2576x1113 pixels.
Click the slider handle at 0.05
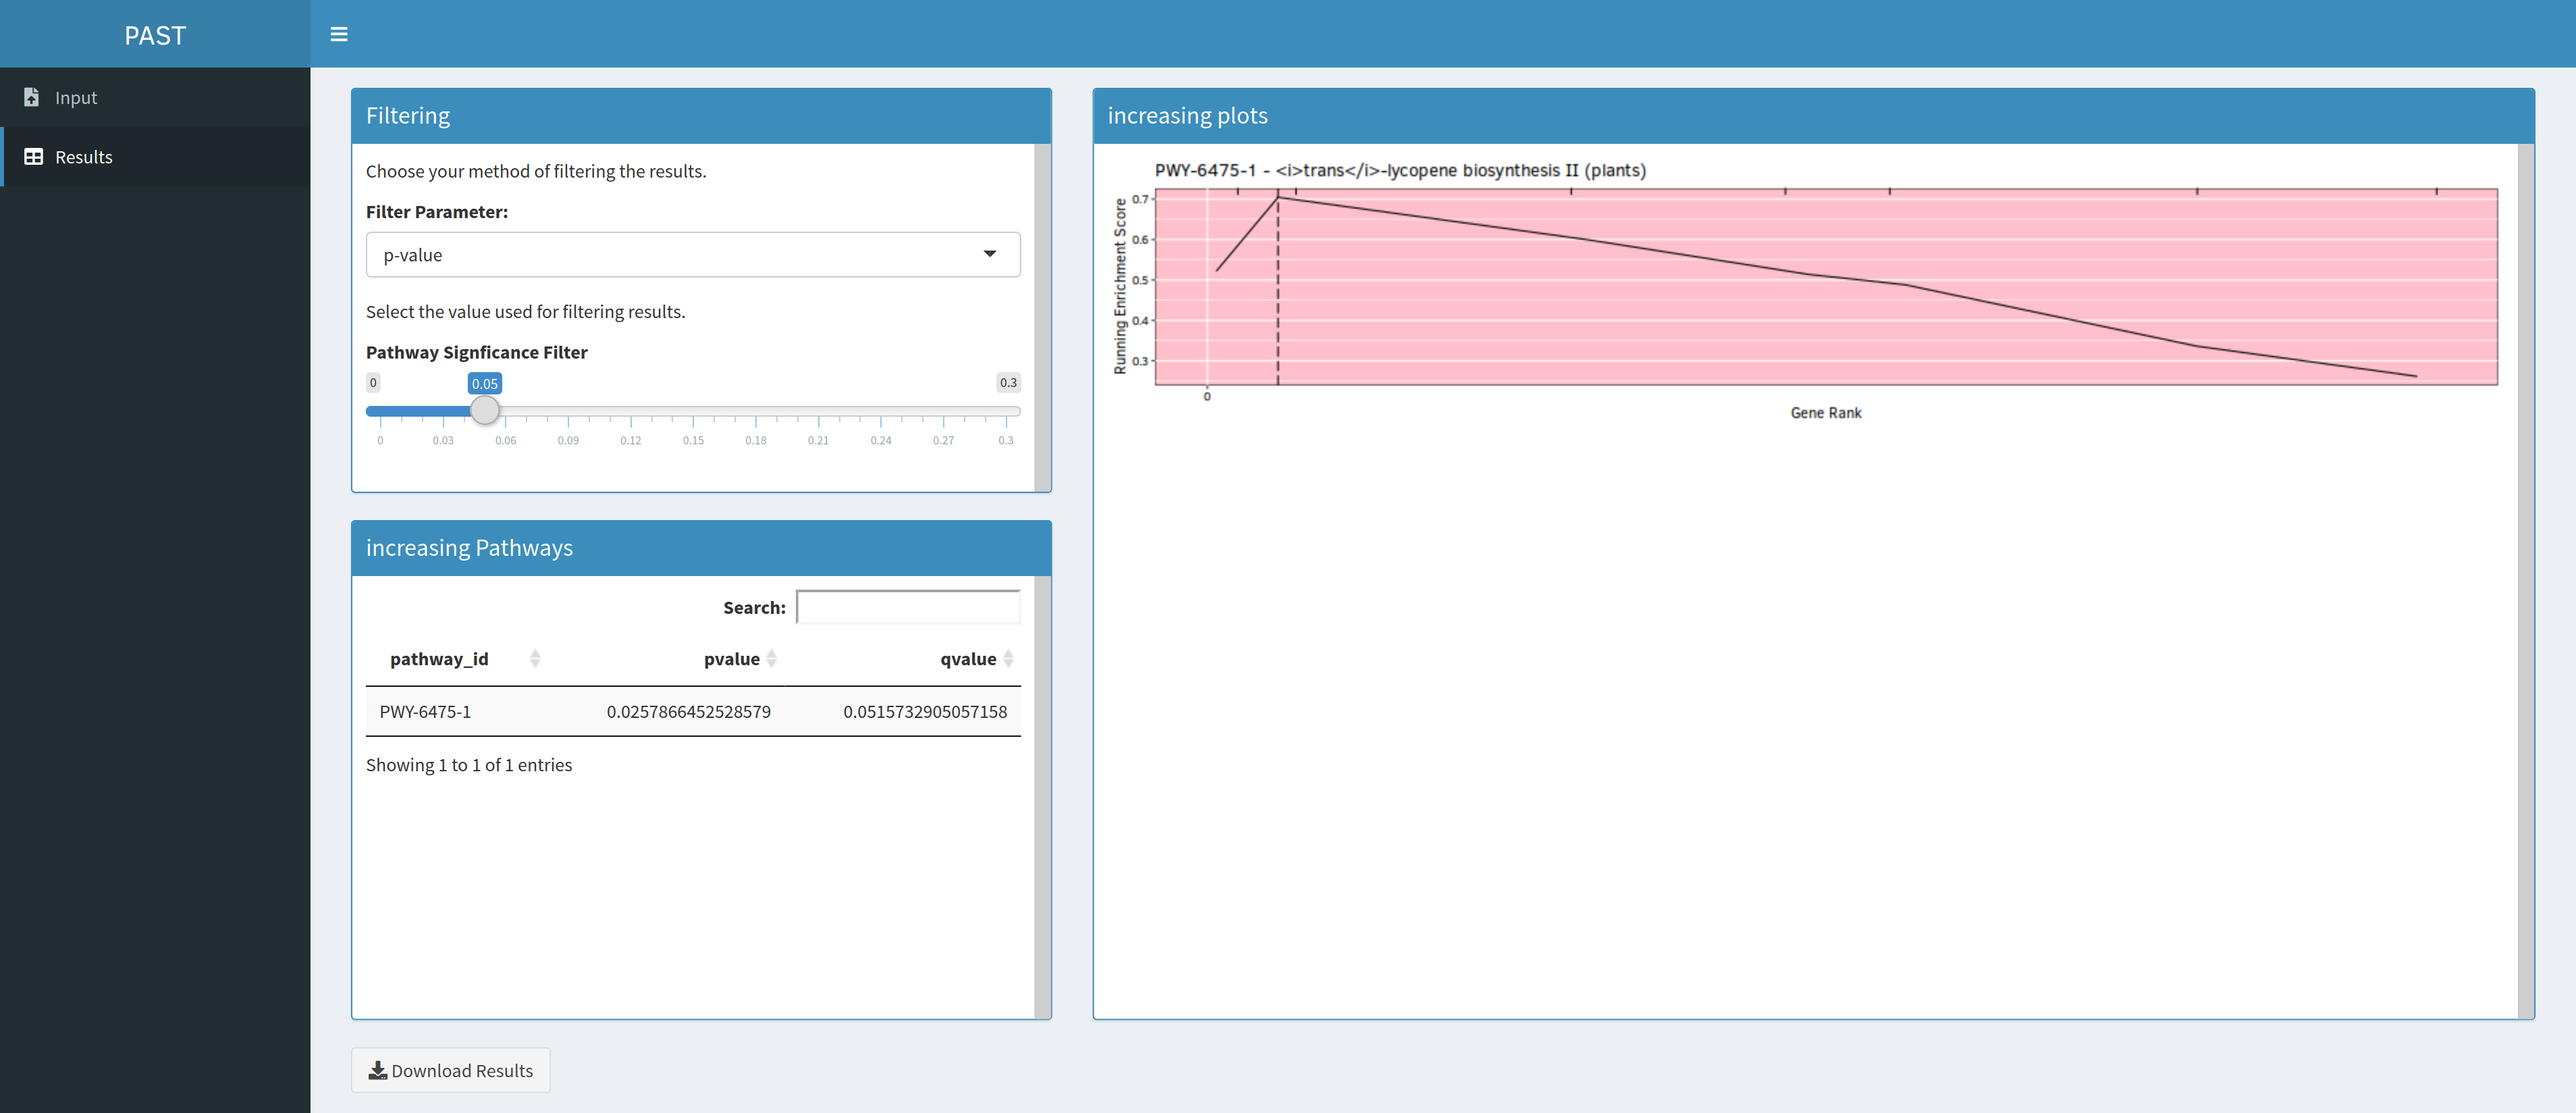coord(485,411)
